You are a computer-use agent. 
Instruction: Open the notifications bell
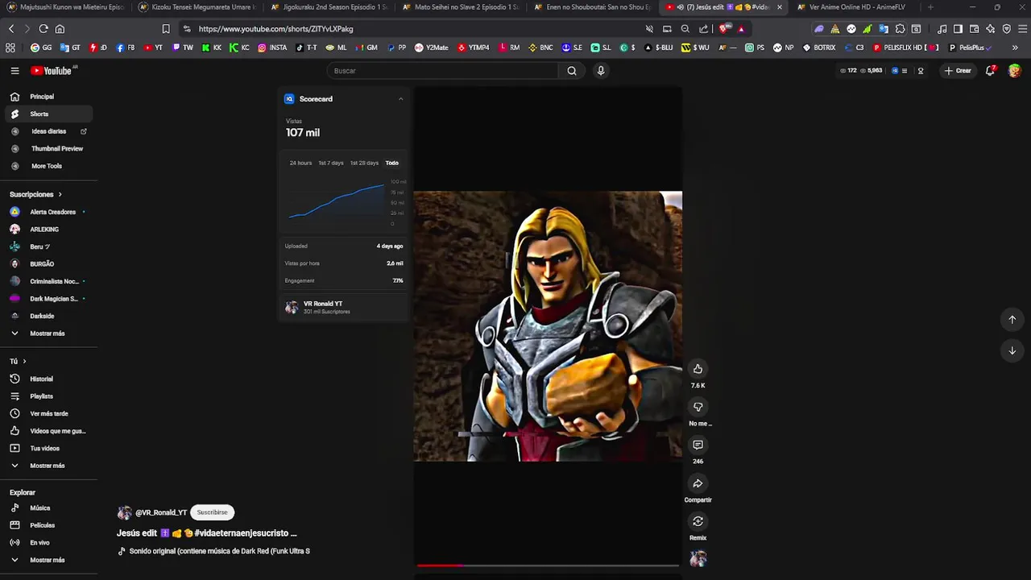click(x=991, y=71)
